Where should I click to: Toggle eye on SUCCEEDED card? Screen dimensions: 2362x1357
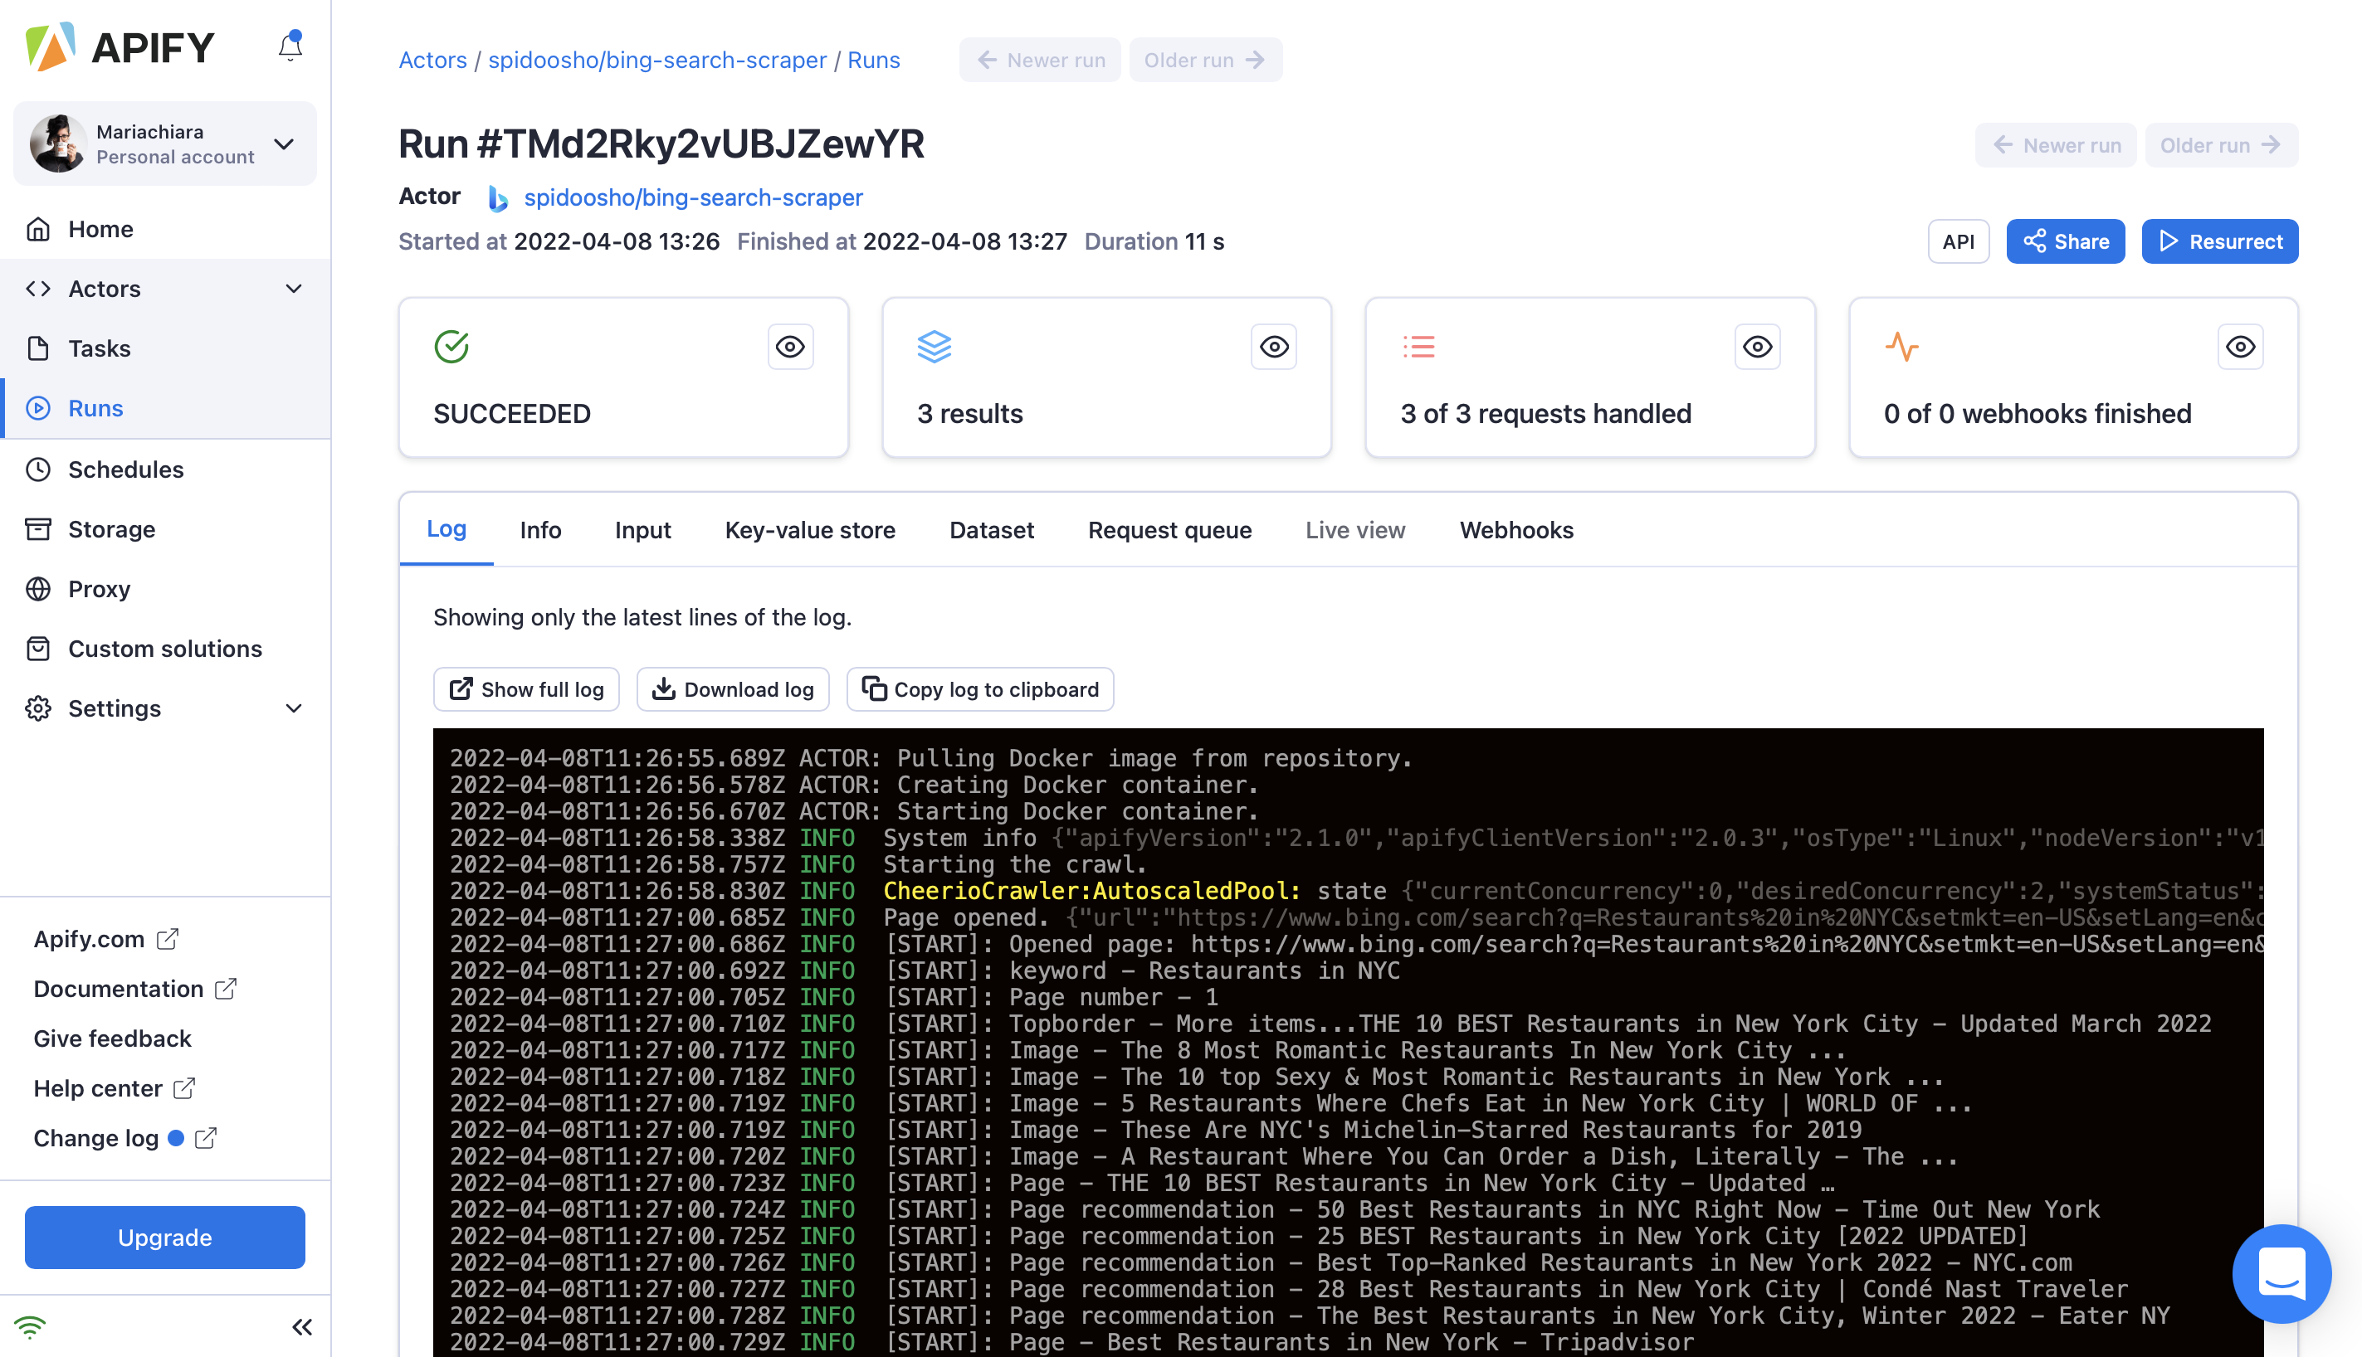click(x=790, y=347)
